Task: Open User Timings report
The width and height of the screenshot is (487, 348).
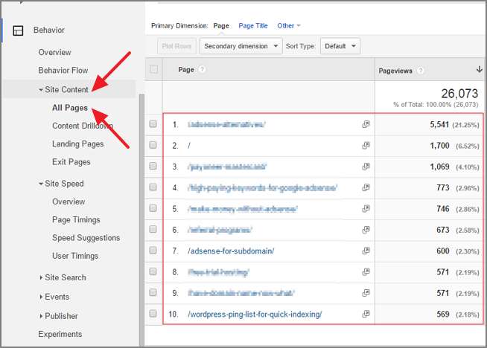Action: coord(75,256)
